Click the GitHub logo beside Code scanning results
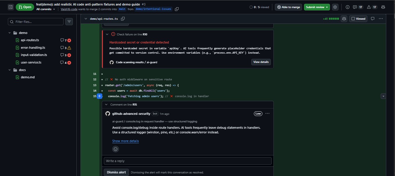Viewport: 395px width, 176px height. [111, 62]
